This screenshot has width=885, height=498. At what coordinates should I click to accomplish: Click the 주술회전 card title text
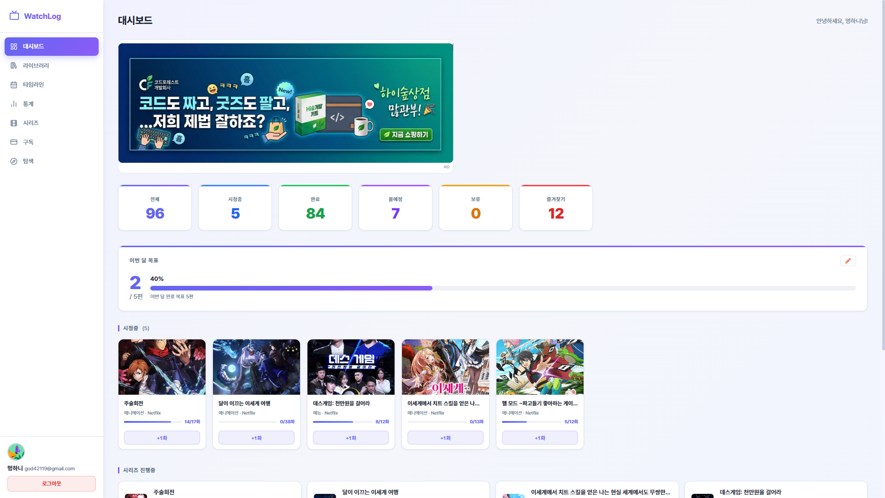[134, 403]
